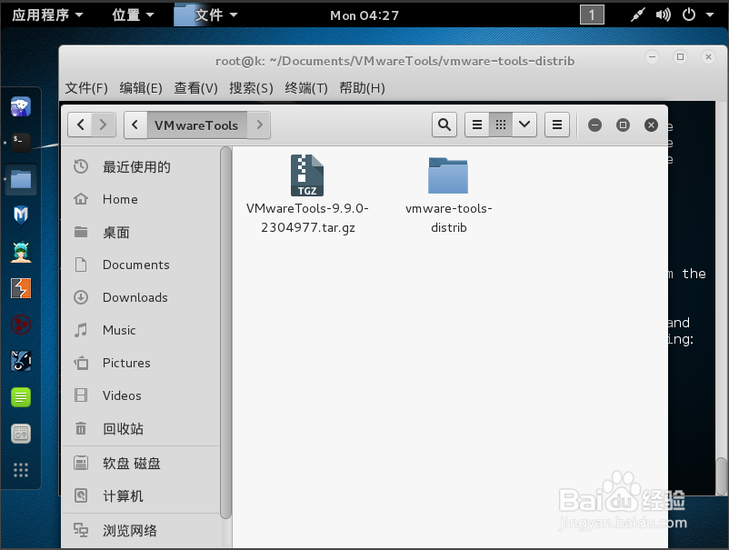This screenshot has height=550, width=729.
Task: Click the terminal window scrollbar
Action: click(721, 476)
